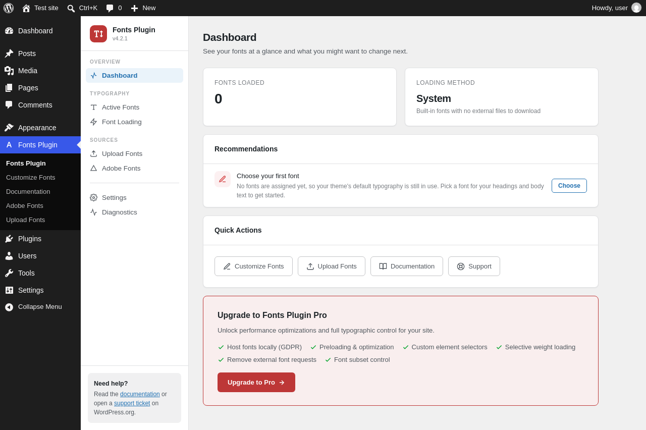Open the Fonts Plugin top-level menu
This screenshot has width=646, height=430.
(40, 145)
